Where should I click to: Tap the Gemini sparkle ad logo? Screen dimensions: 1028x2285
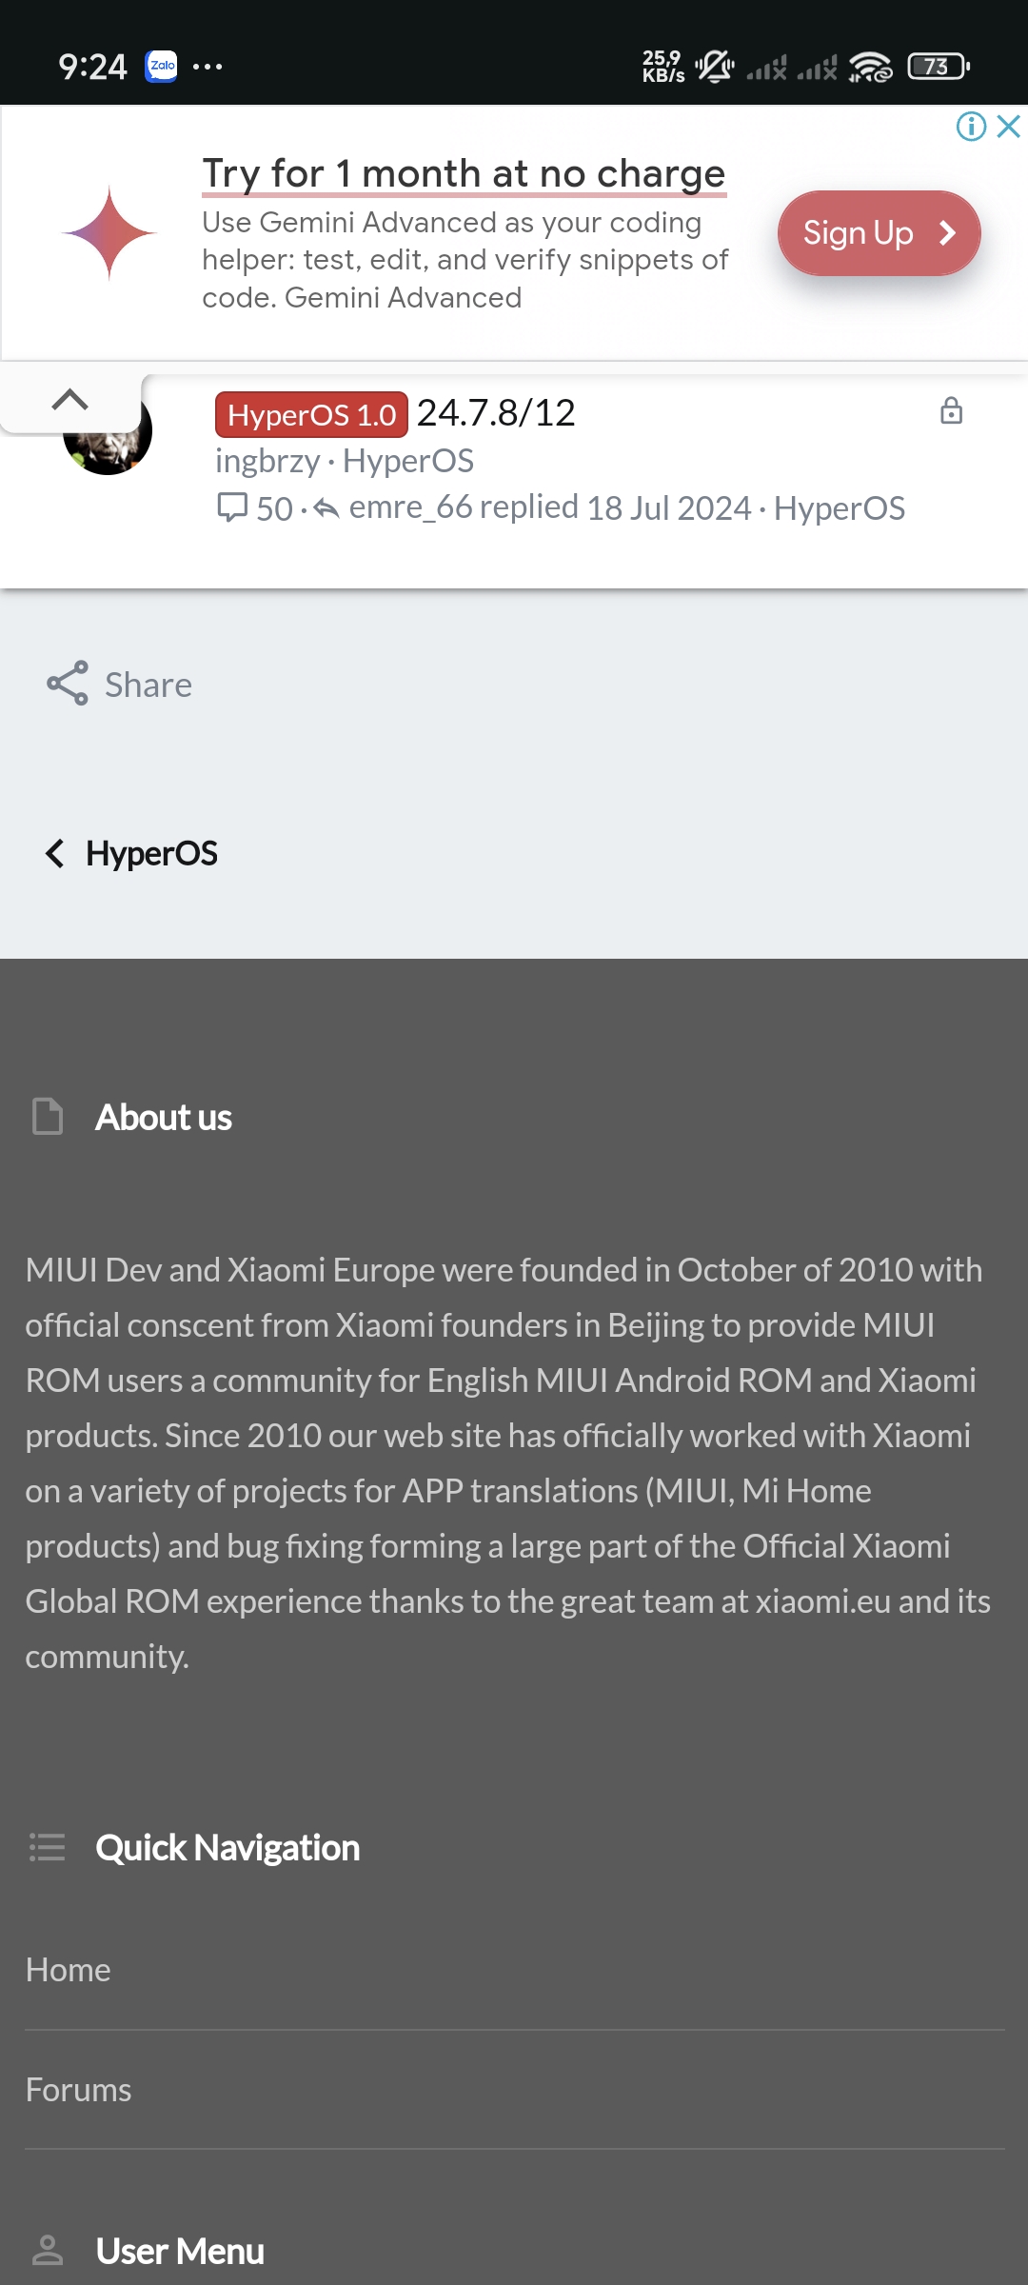[109, 233]
